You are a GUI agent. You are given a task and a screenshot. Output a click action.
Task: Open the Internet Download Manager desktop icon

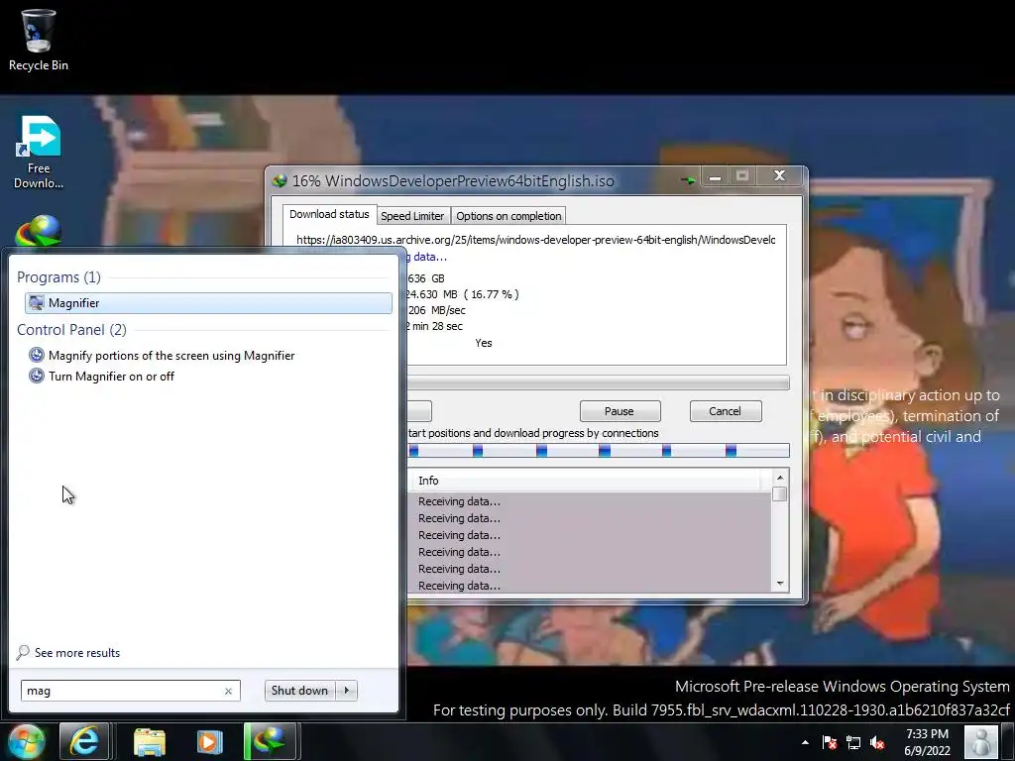point(39,231)
